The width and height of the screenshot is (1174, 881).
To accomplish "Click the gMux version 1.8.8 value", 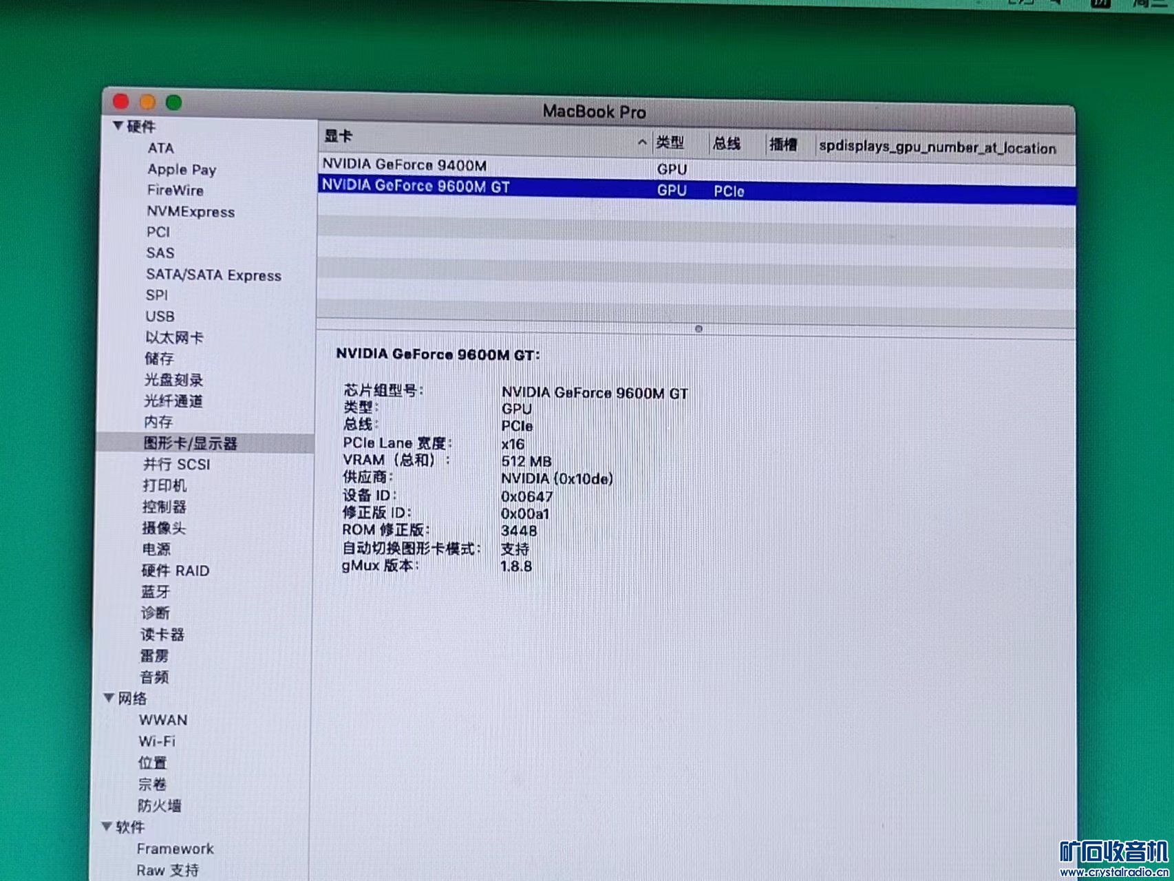I will pyautogui.click(x=516, y=566).
